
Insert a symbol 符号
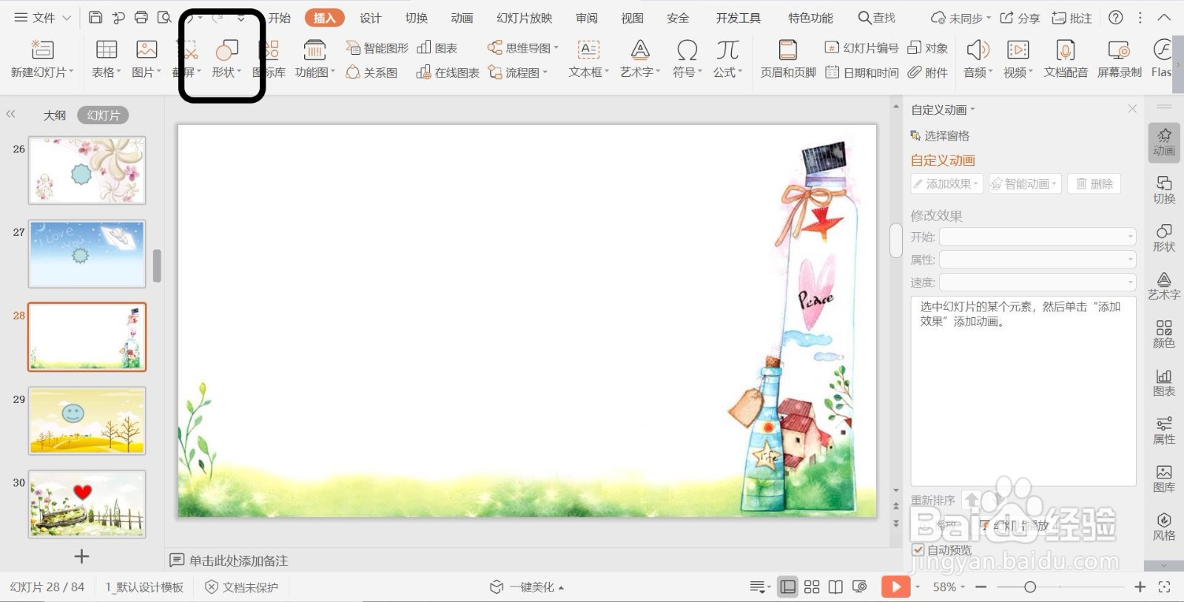[x=687, y=59]
